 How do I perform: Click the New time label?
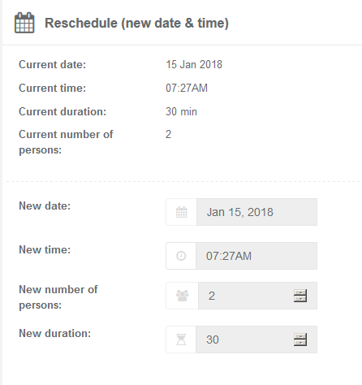click(x=45, y=249)
